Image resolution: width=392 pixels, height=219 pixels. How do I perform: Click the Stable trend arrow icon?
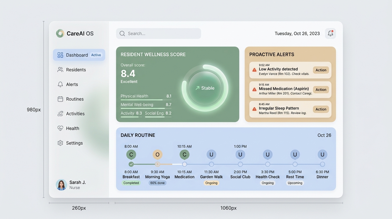(197, 88)
